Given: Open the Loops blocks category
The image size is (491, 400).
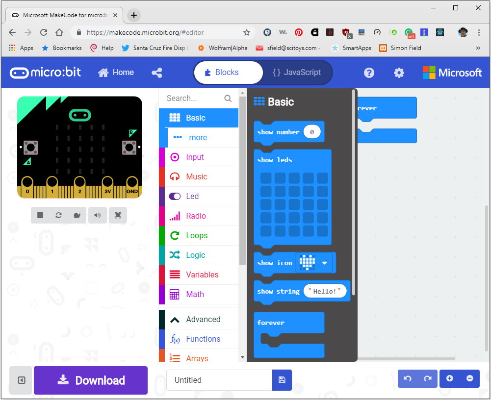Looking at the screenshot, I should pos(199,235).
